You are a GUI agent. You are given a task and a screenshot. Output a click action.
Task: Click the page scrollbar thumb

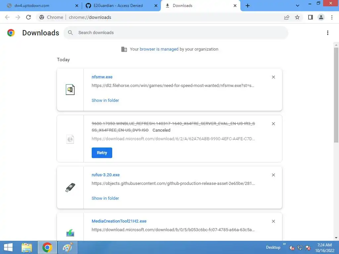point(336,95)
